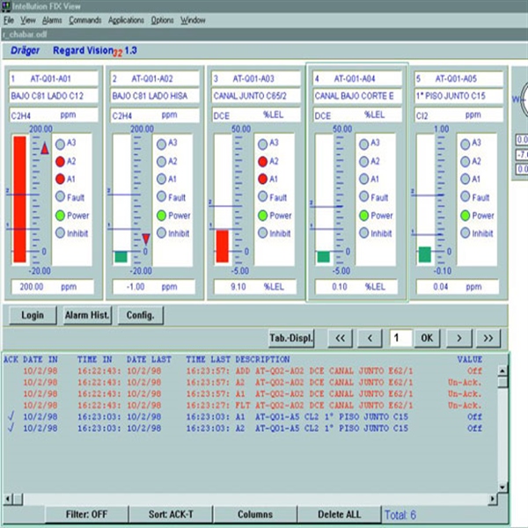The image size is (528, 528).
Task: Toggle the Filter: OFF button
Action: point(86,515)
